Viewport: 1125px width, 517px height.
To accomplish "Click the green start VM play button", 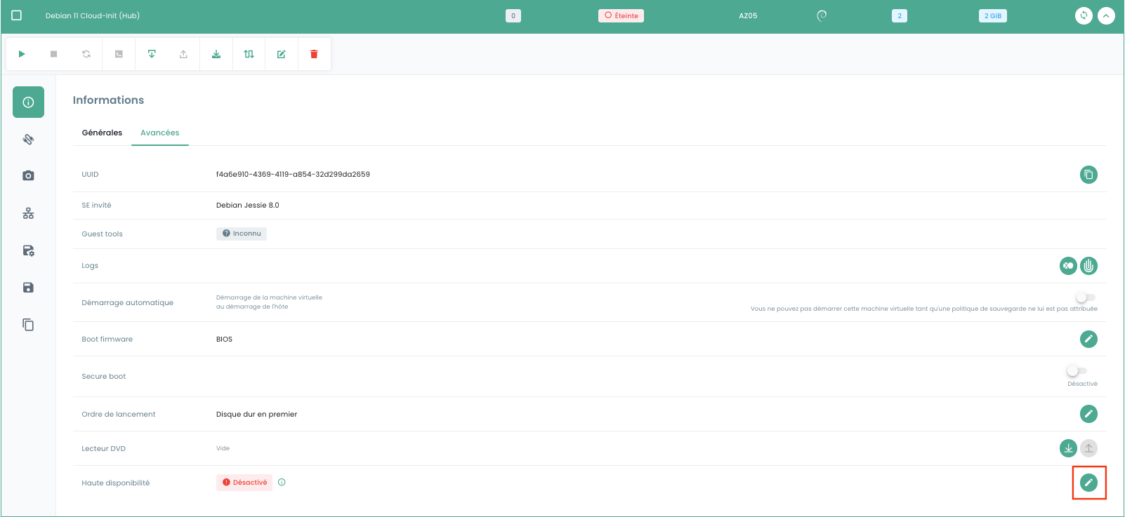I will coord(22,54).
